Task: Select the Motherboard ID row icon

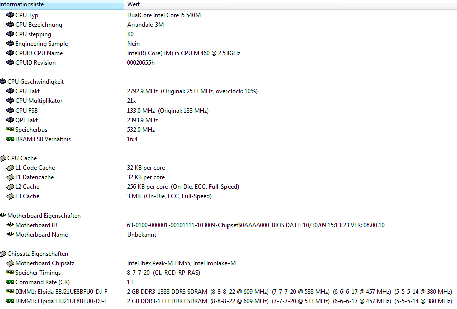Action: pyautogui.click(x=10, y=225)
